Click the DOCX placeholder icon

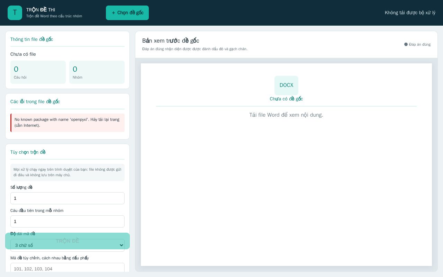click(286, 85)
